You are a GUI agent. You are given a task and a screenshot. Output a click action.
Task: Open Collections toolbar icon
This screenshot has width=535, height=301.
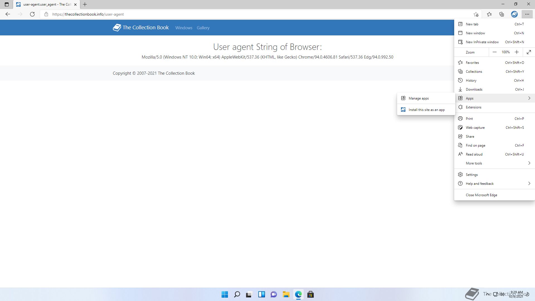(502, 14)
